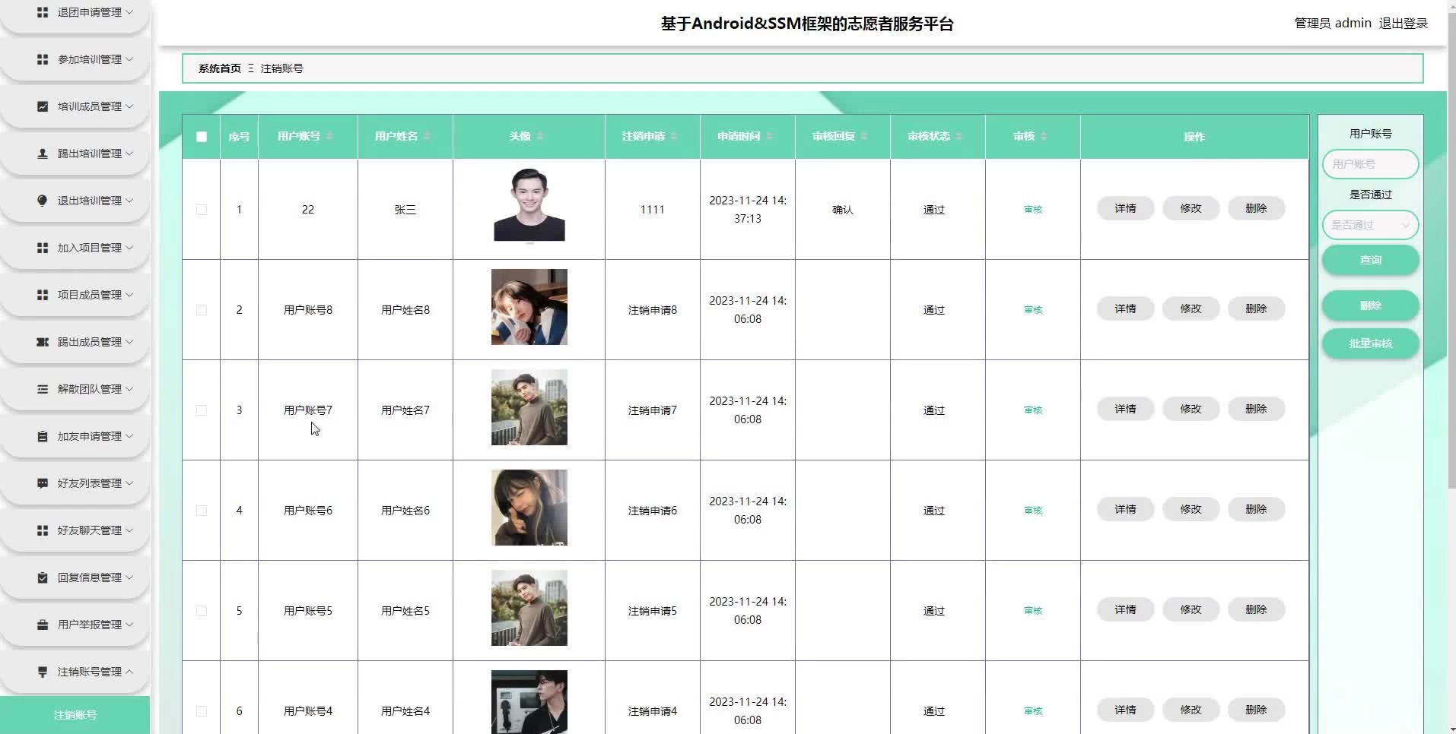Viewport: 1456px width, 734px height.
Task: Click the 解散团队管理 list icon
Action: pos(43,389)
